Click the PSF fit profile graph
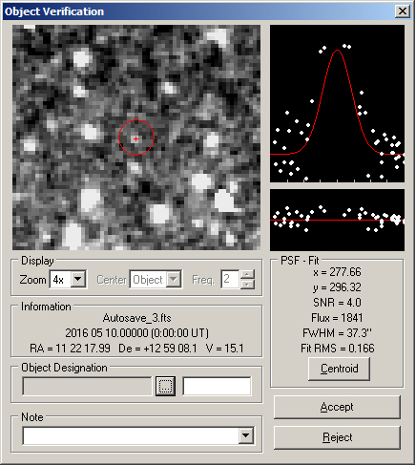 coord(337,104)
